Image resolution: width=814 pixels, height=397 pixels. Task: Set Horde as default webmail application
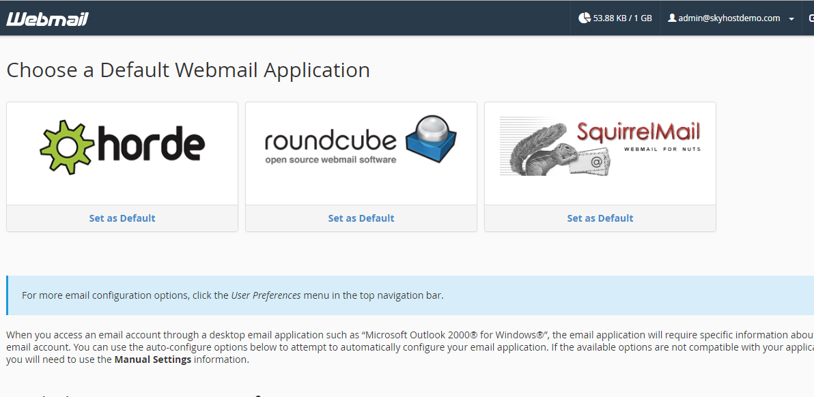122,218
